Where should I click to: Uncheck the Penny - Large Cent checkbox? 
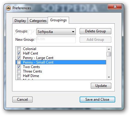pos(19,58)
